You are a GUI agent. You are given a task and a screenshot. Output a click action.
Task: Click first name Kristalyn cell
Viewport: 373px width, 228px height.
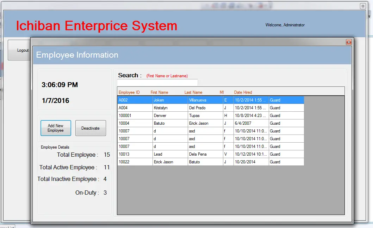[170, 108]
